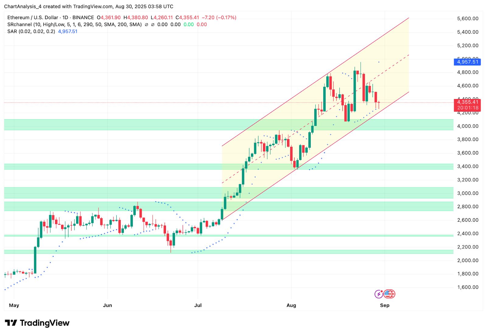Image resolution: width=487 pixels, height=335 pixels.
Task: Click the 4,000.00 price axis label
Action: pyautogui.click(x=468, y=126)
